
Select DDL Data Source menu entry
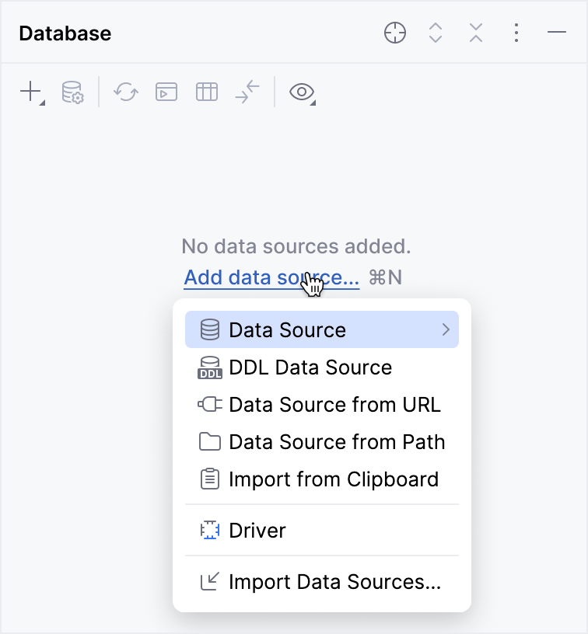click(x=310, y=368)
